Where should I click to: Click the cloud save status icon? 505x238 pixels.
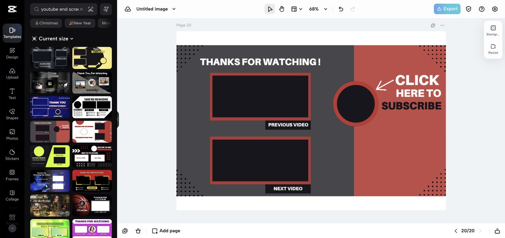[128, 9]
